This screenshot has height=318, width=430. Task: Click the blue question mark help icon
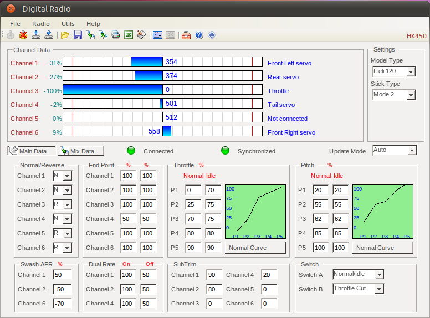(199, 35)
